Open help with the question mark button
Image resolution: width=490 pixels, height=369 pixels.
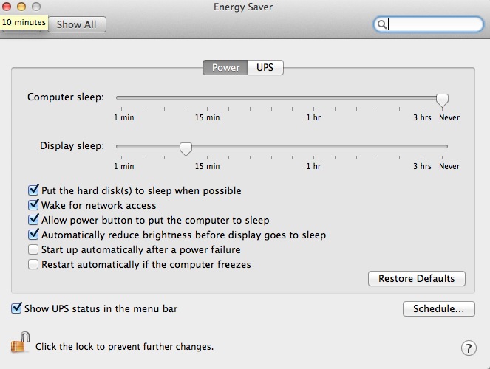tap(469, 348)
